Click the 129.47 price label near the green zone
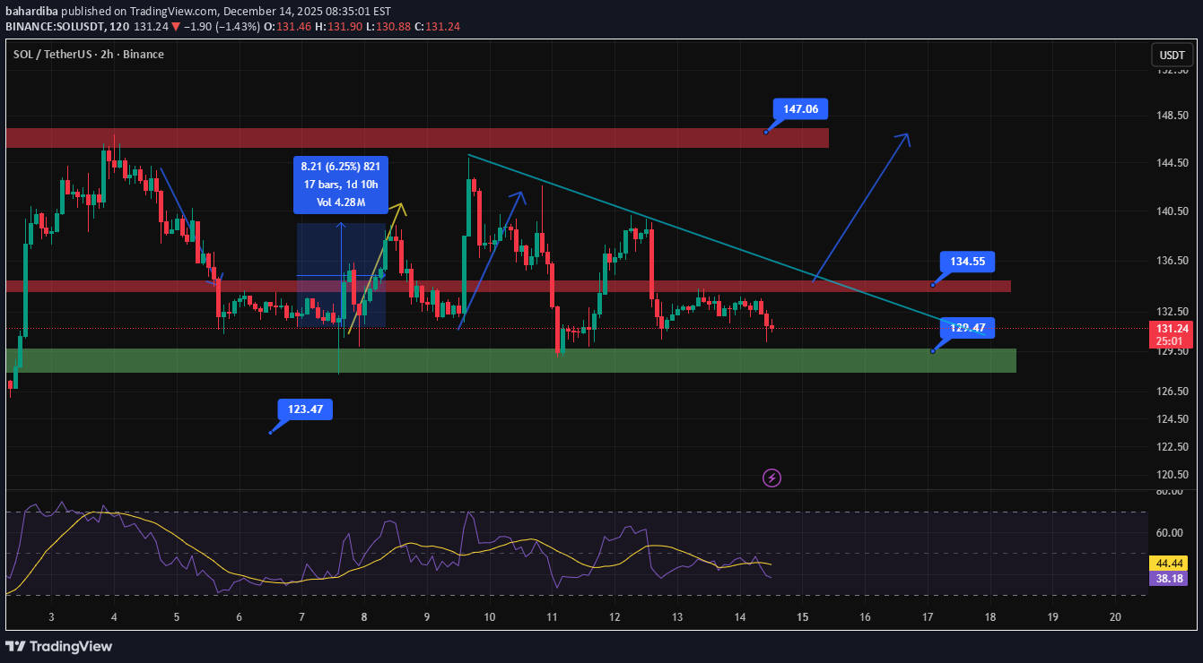Image resolution: width=1203 pixels, height=663 pixels. (x=966, y=328)
